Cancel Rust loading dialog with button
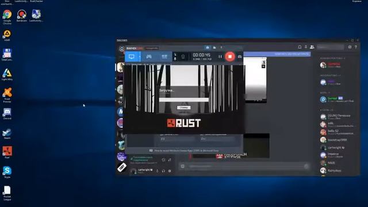This screenshot has width=368, height=207. click(x=183, y=108)
